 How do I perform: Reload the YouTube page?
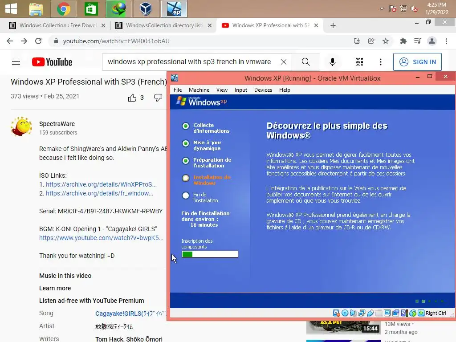(x=38, y=41)
